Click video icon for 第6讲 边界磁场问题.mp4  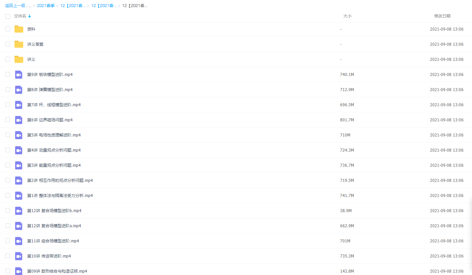pyautogui.click(x=19, y=120)
